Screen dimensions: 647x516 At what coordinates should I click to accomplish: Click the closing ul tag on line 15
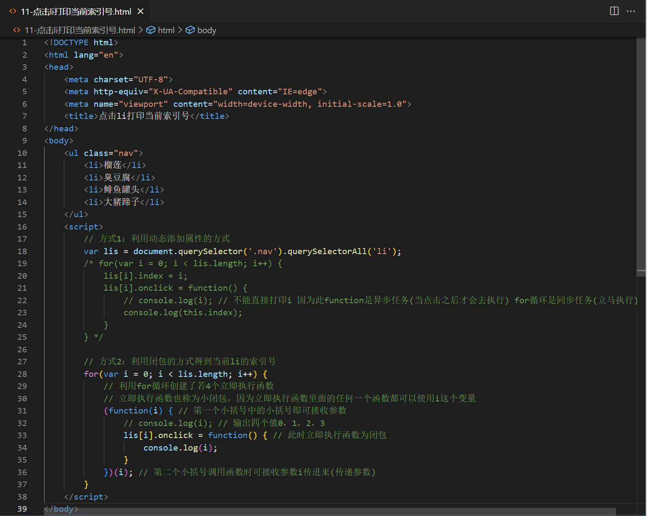click(76, 214)
